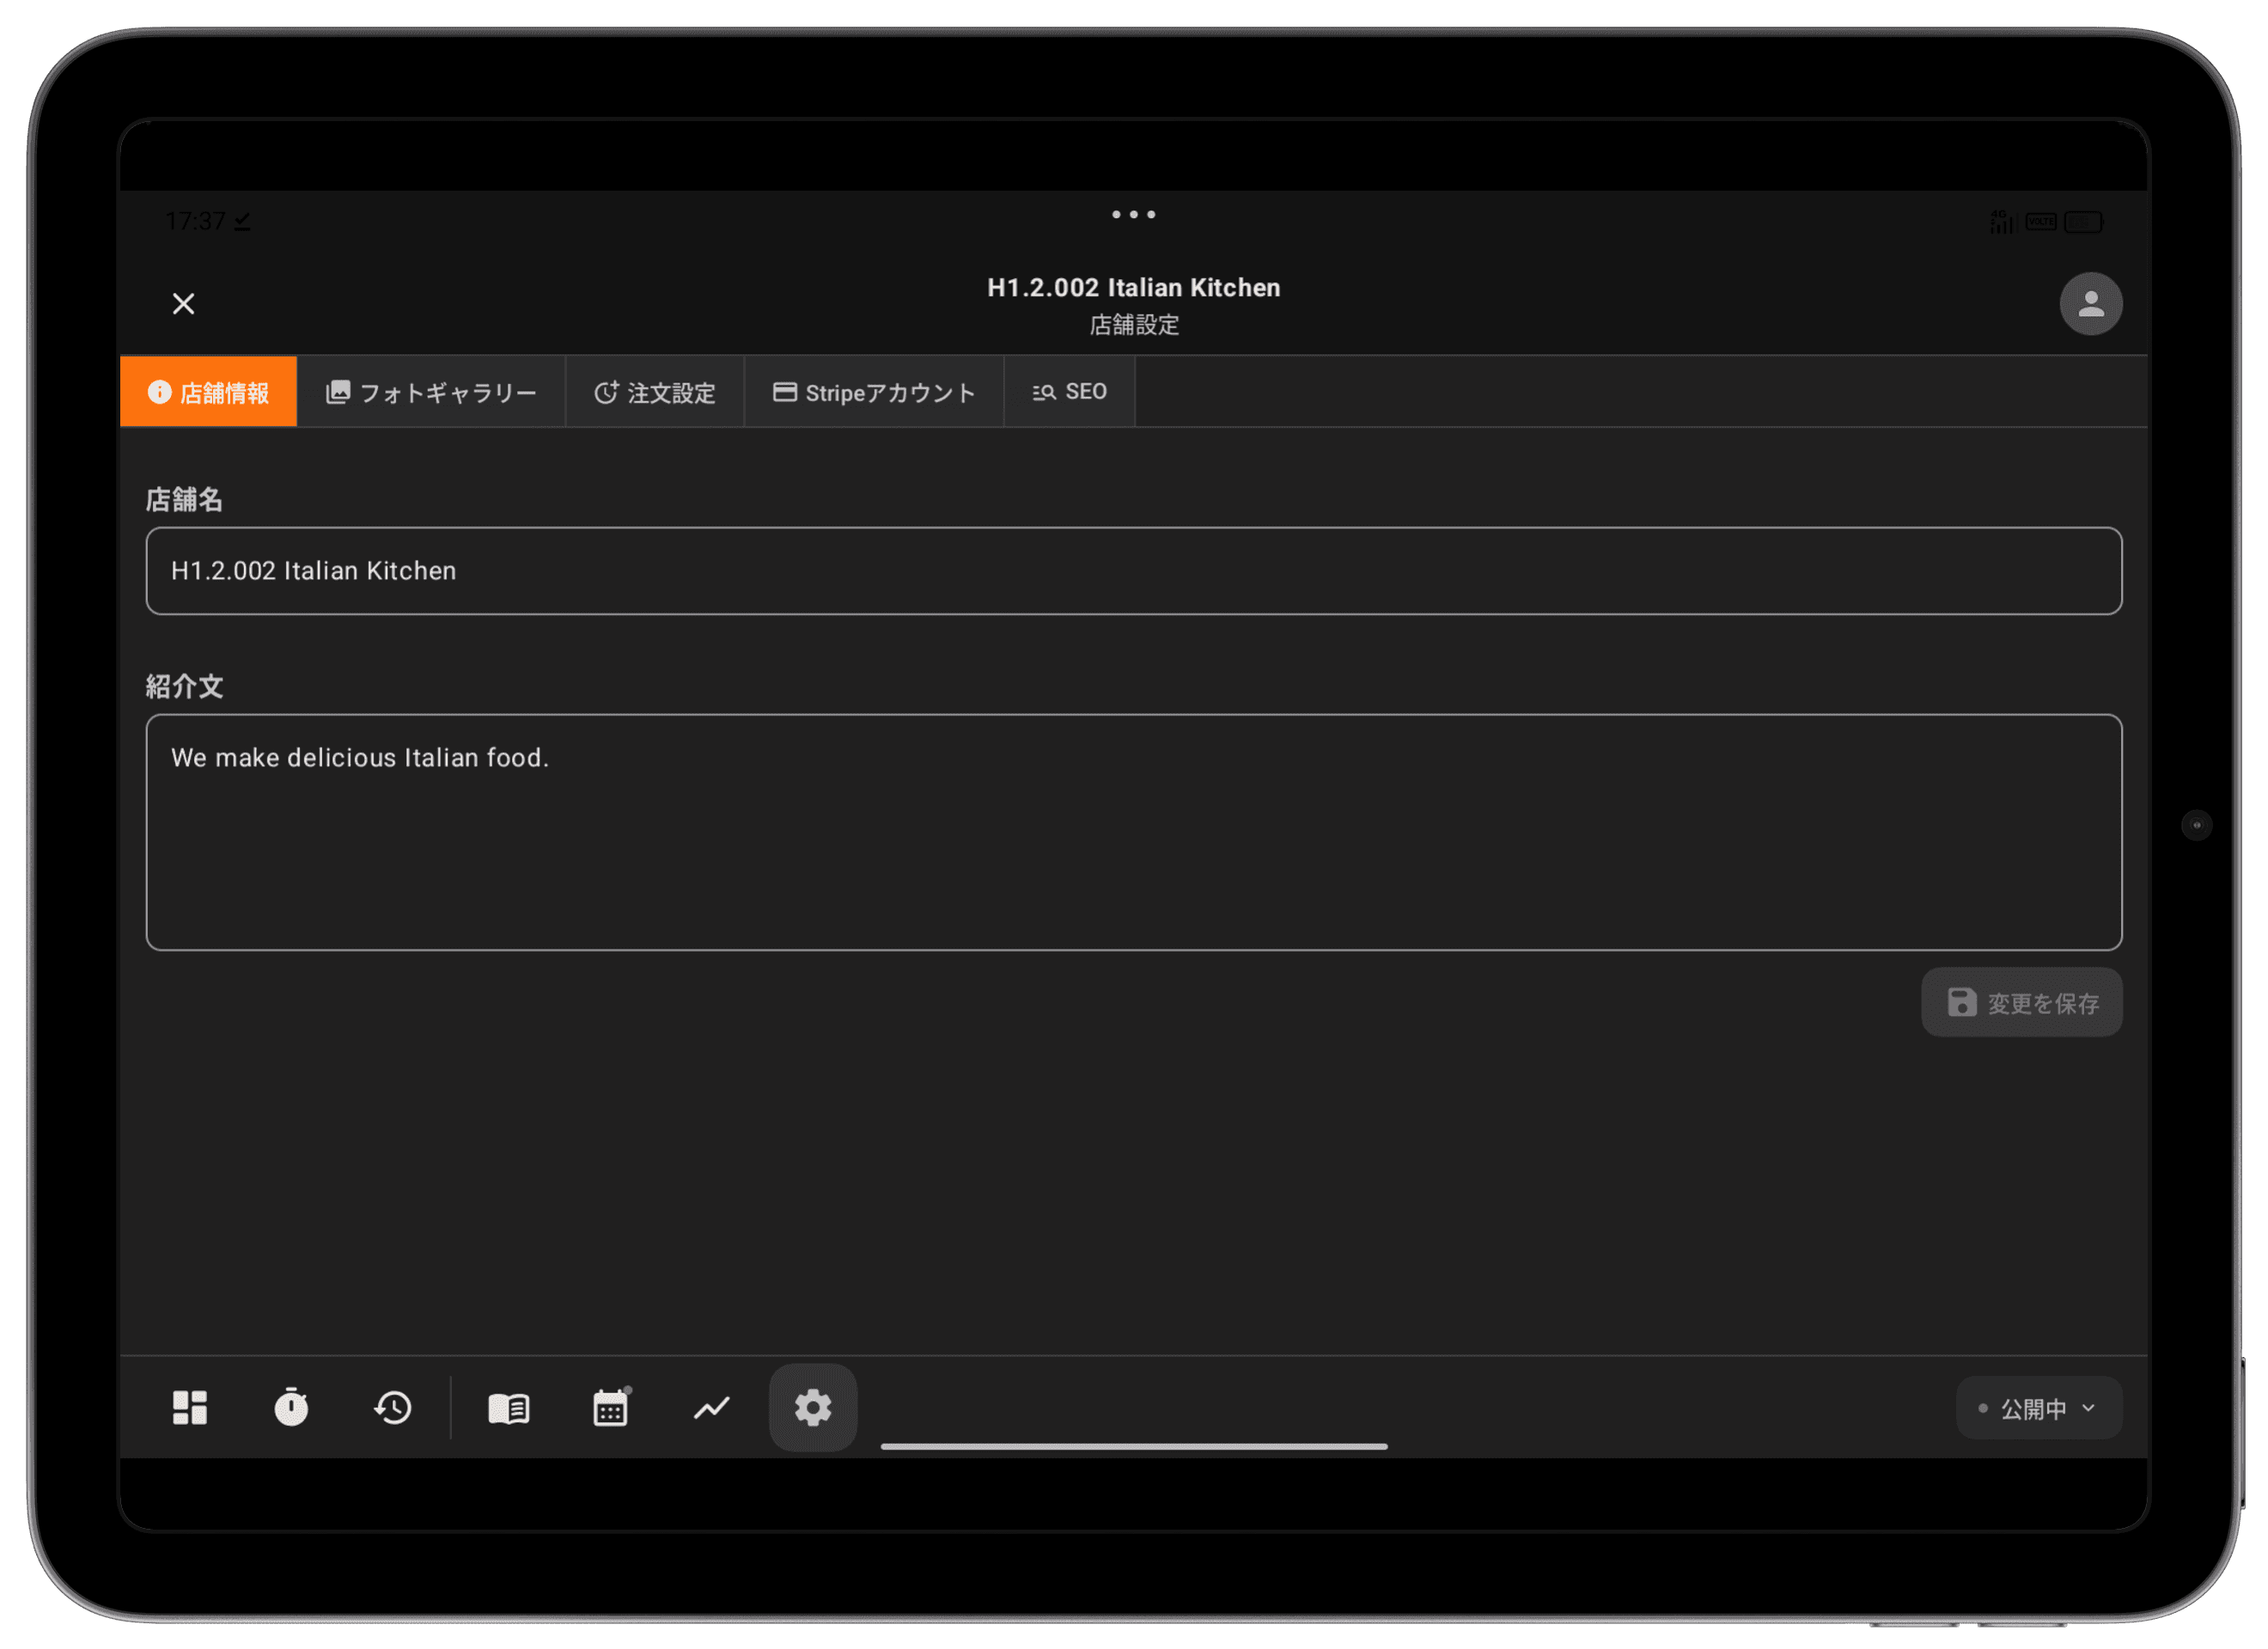Open the SEO tab
The height and width of the screenshot is (1649, 2268).
coord(1069,392)
